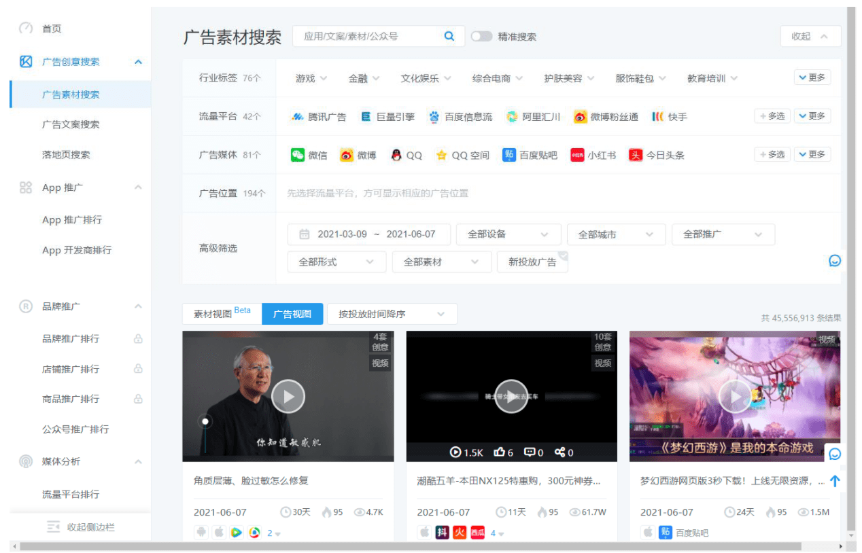
Task: Toggle the 精准搜索 switch
Action: (481, 36)
